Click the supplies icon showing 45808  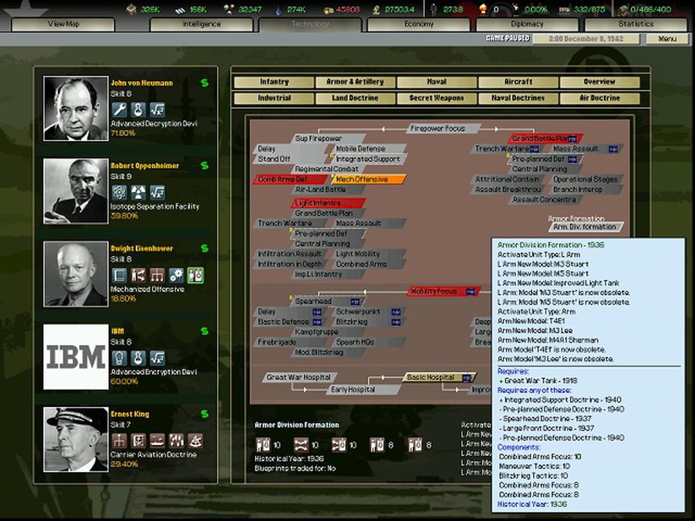[329, 10]
